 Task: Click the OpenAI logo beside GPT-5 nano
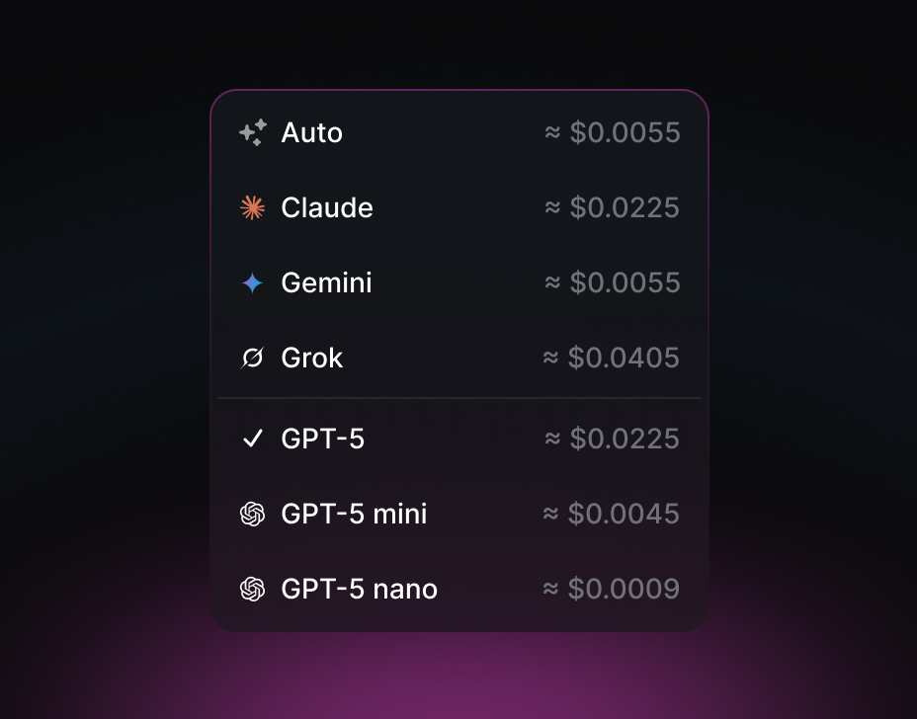[252, 589]
